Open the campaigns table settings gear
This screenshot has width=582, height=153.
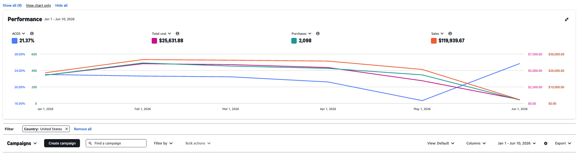[x=546, y=144]
